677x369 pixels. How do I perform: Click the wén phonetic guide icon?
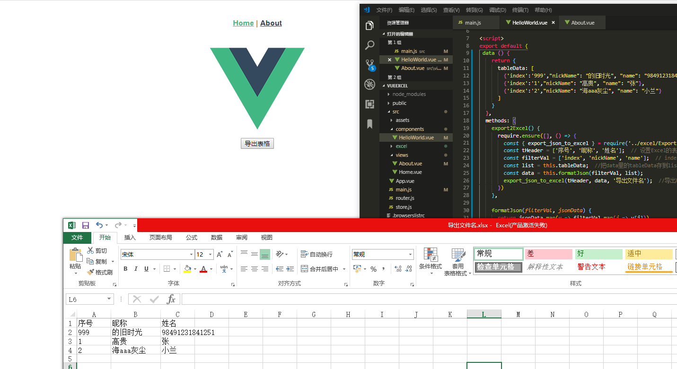pyautogui.click(x=224, y=269)
